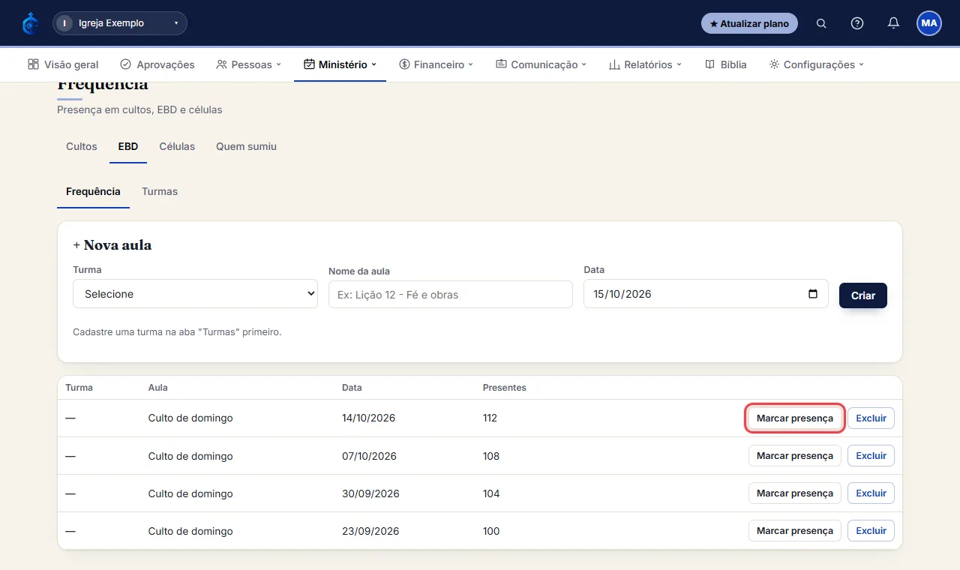960x570 pixels.
Task: Excluir the 07/10/2026 class row
Action: (x=871, y=455)
